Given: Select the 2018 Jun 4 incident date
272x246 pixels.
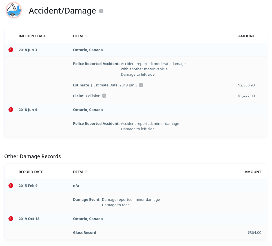Looking at the screenshot, I should 28,110.
